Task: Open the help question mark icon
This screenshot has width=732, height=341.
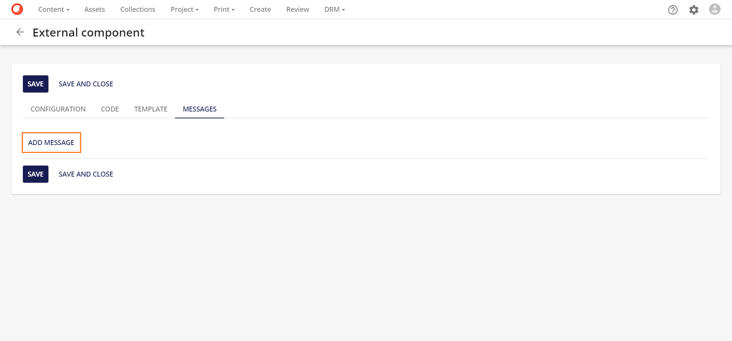Action: point(673,10)
